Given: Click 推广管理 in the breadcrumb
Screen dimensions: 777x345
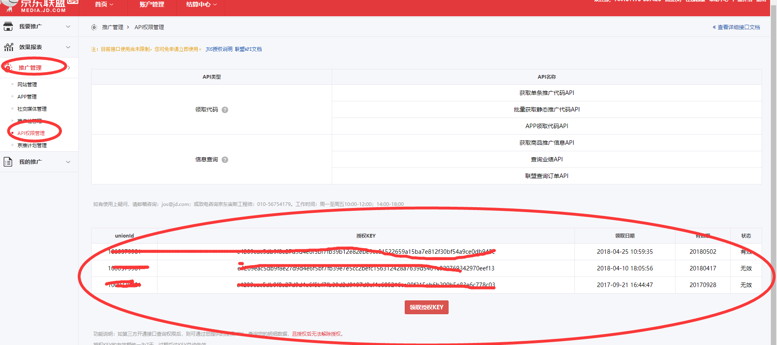Looking at the screenshot, I should 113,27.
